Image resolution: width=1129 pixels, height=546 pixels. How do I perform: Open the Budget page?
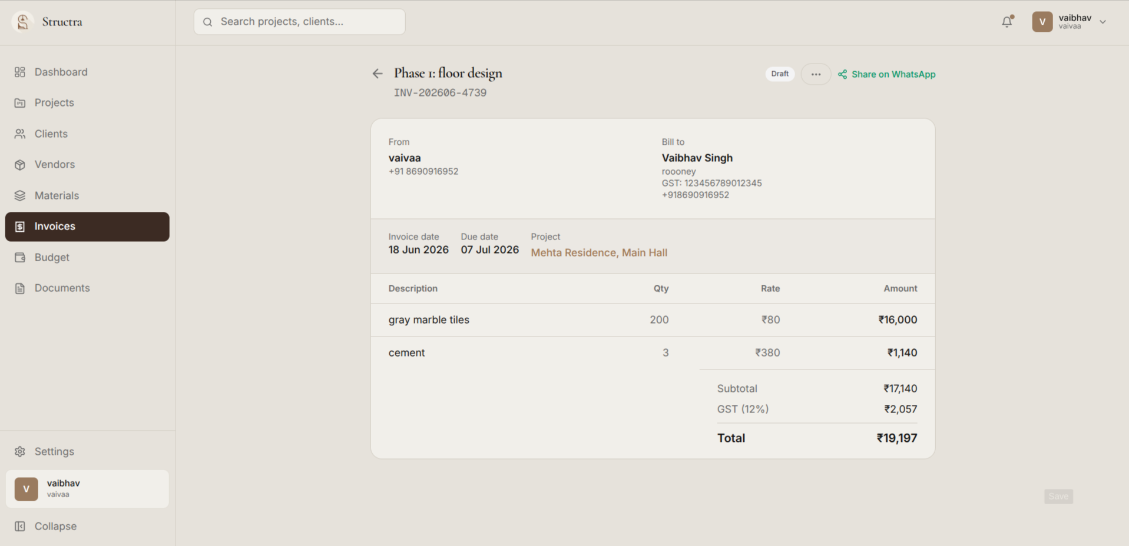[x=87, y=257]
